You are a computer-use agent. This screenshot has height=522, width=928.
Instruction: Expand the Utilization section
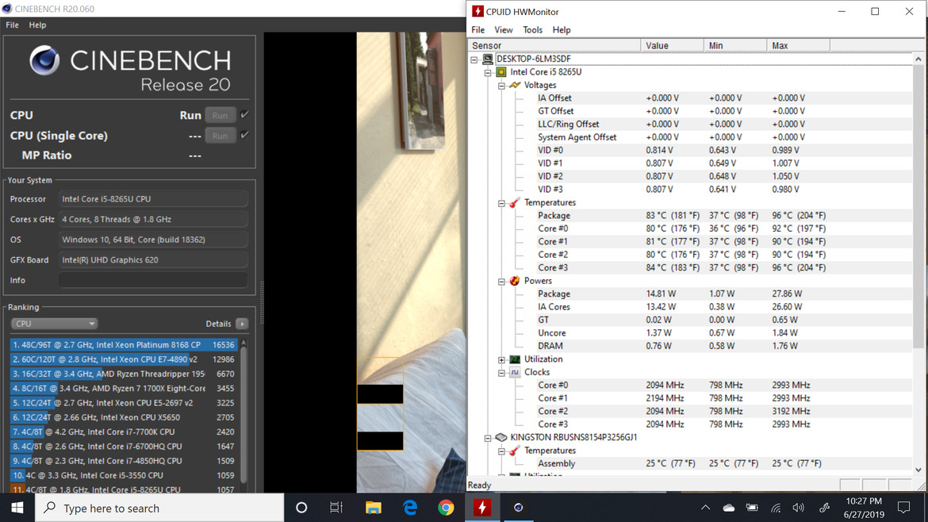[x=501, y=359]
